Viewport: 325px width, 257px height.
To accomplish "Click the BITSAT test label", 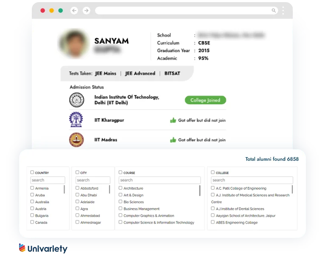I will pos(172,73).
